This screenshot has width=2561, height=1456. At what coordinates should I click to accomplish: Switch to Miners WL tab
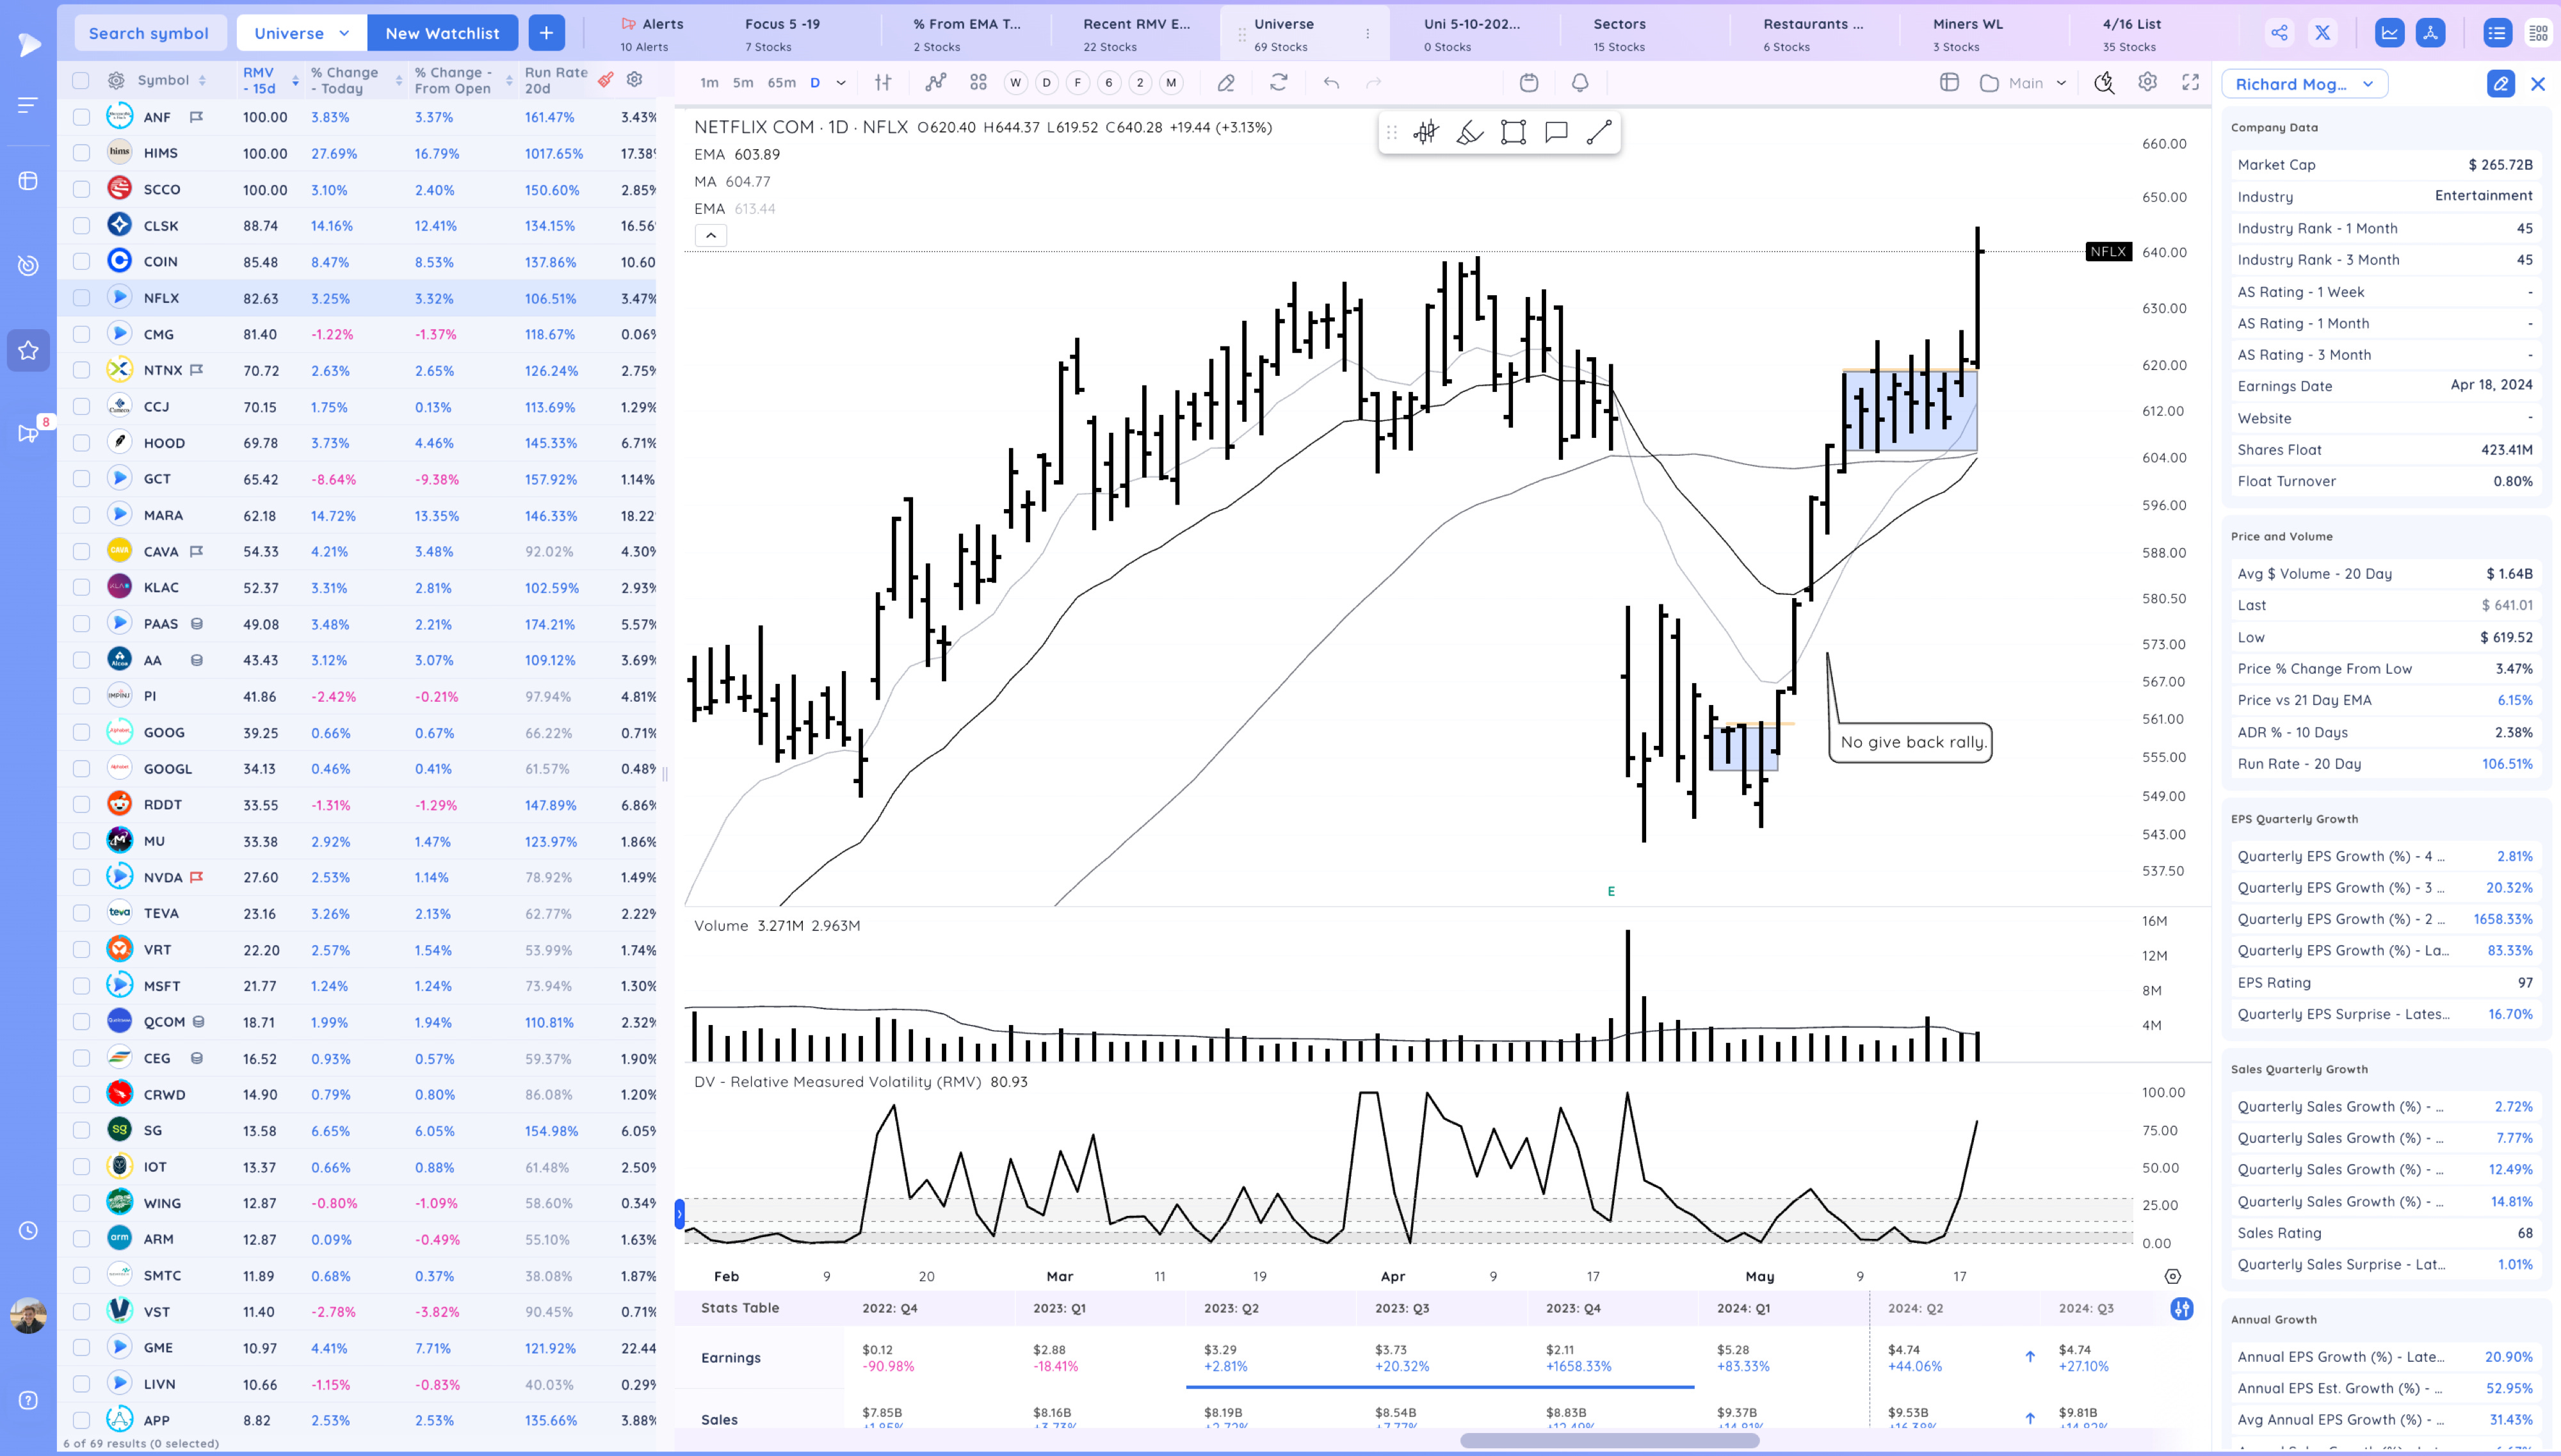(1967, 33)
